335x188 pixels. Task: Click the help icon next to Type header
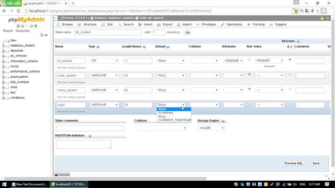pos(98,47)
